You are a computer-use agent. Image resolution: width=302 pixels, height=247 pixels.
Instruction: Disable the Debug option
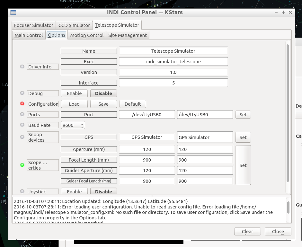click(x=103, y=93)
